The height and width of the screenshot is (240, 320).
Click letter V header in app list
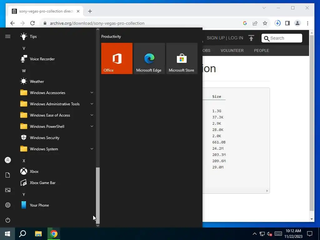(24, 48)
